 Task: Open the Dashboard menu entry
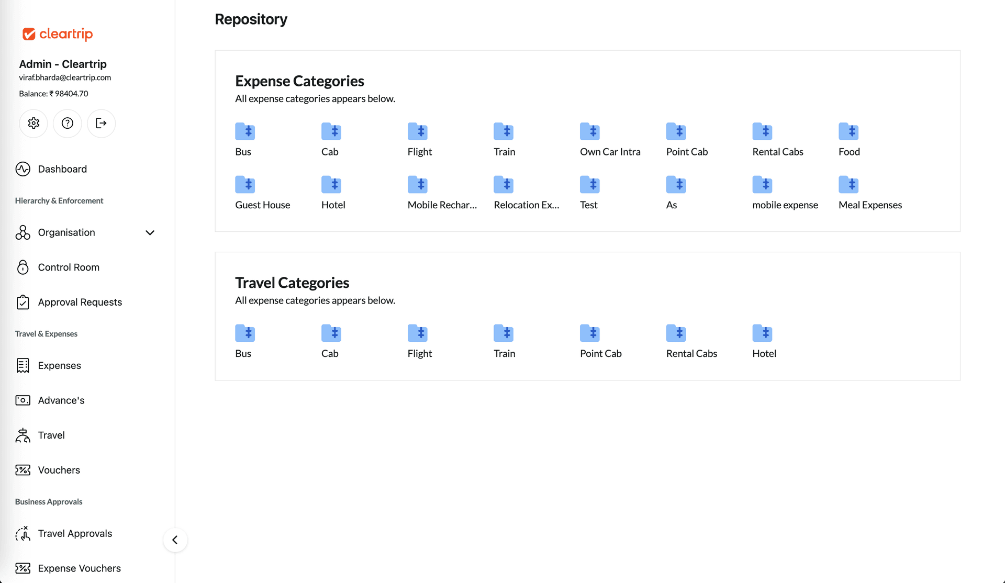(x=62, y=169)
